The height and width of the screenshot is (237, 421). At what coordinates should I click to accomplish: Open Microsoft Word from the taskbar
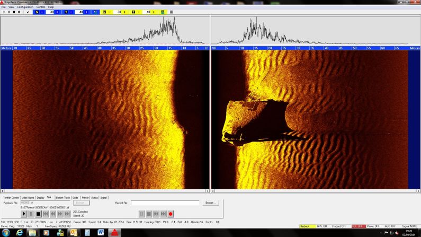point(101,233)
